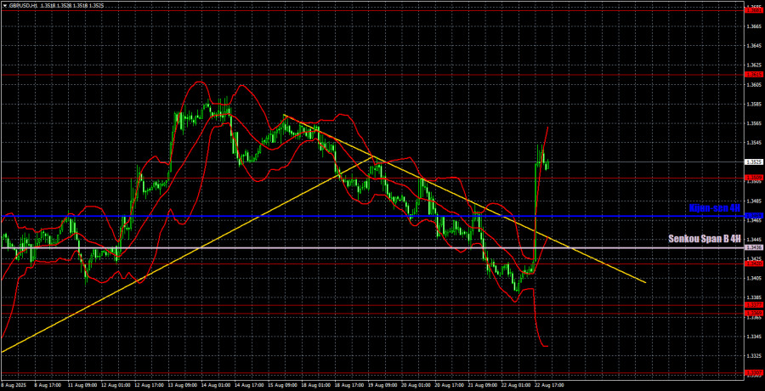The image size is (765, 391).
Task: Select the 1.3436 Senkou Span price tag
Action: (x=753, y=248)
